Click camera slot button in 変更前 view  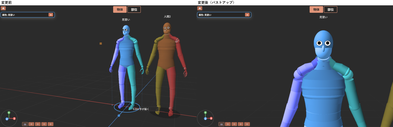click(25, 124)
